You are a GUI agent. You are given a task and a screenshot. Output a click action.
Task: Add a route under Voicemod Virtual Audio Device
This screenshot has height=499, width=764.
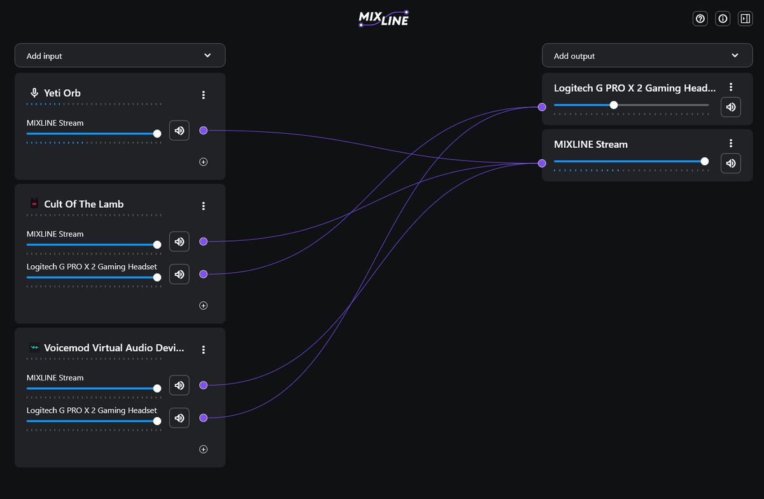[204, 449]
